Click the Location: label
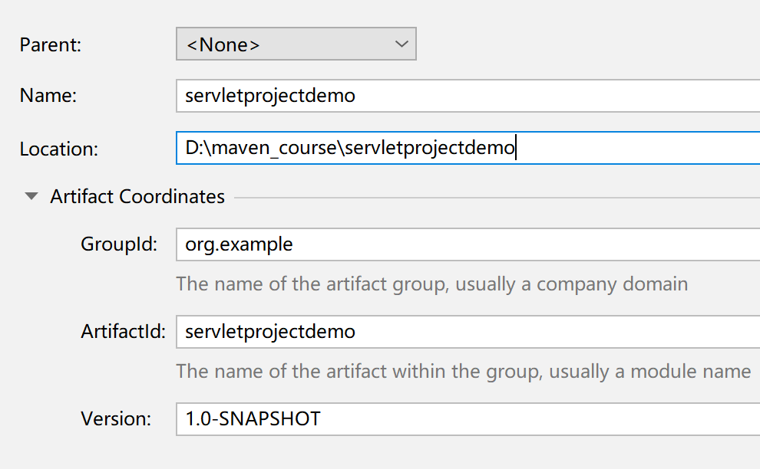The image size is (760, 469). pyautogui.click(x=59, y=148)
